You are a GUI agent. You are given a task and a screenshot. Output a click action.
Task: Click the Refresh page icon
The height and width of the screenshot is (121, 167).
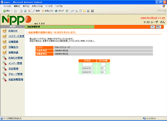pos(25,11)
